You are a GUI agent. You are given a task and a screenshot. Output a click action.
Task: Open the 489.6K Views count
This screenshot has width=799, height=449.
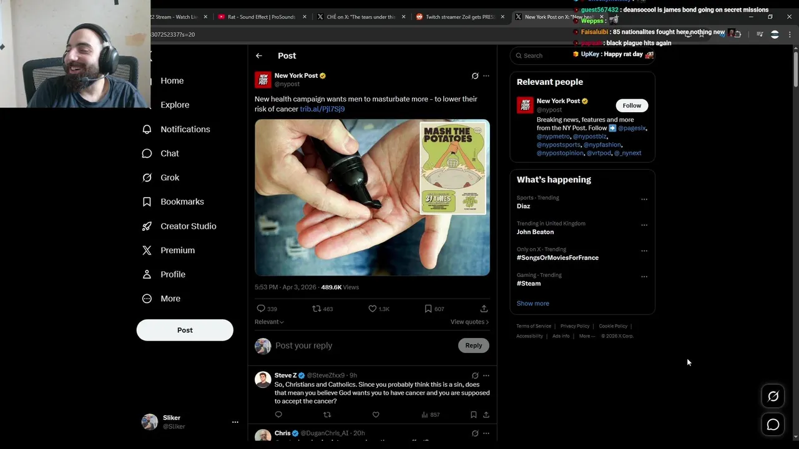(340, 287)
